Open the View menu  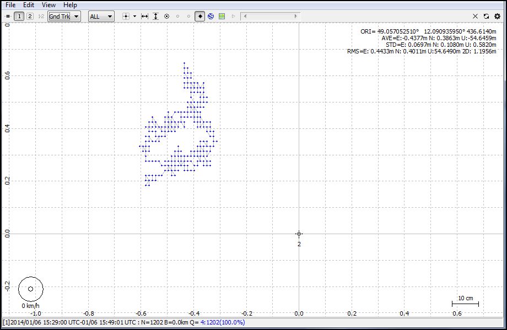[48, 5]
